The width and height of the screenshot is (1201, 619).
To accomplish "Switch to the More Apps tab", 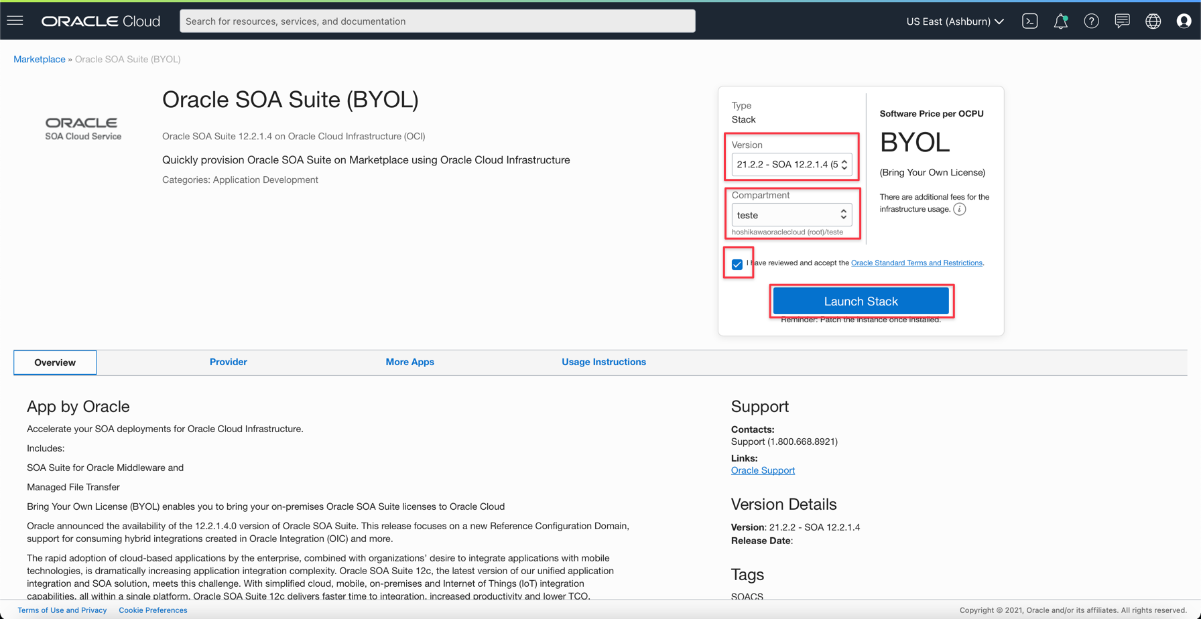I will (410, 362).
